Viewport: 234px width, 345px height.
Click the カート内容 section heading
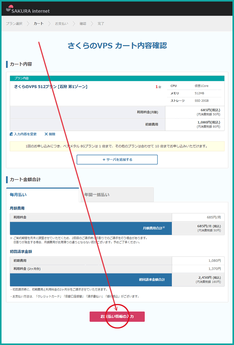coord(21,64)
